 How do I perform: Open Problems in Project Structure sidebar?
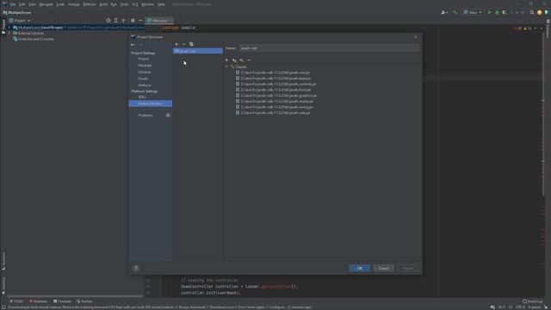(145, 115)
